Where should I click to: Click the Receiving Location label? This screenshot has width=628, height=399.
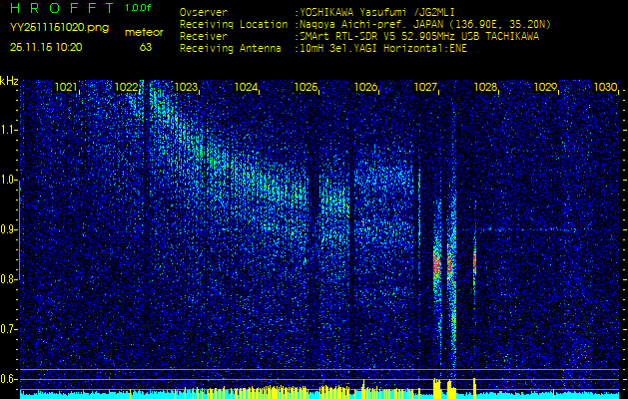point(234,24)
